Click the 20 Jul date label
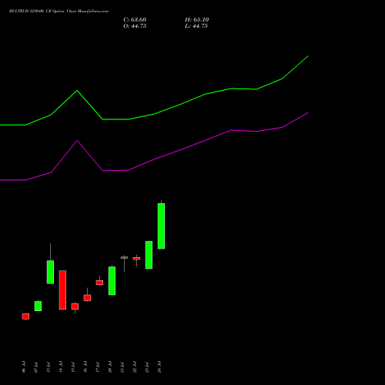Screen dimensions: 385x385 (x=110, y=367)
